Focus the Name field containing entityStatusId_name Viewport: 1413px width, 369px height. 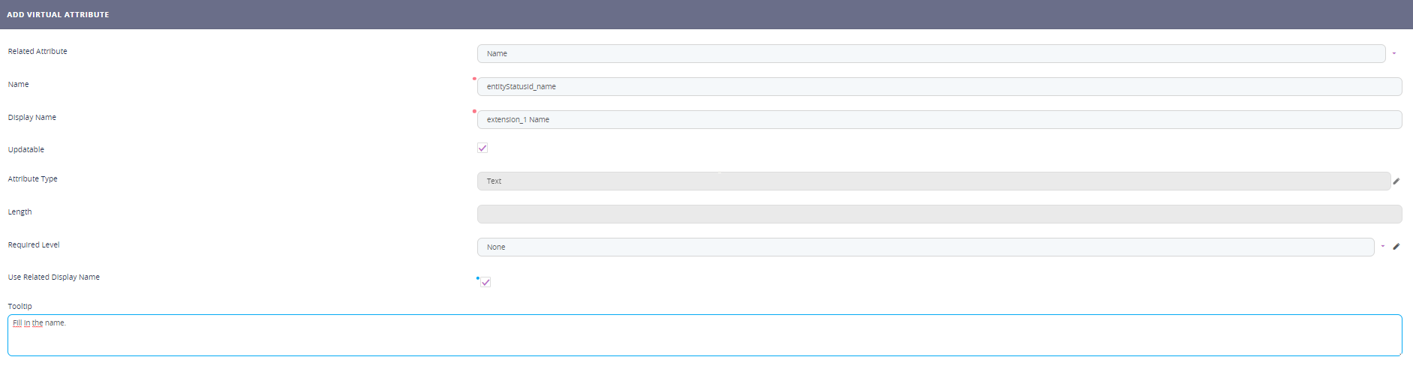pyautogui.click(x=939, y=87)
